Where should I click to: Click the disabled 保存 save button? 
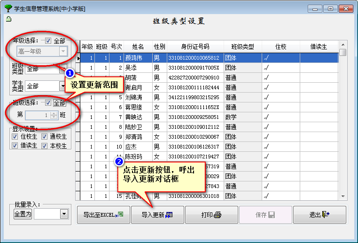point(265,215)
